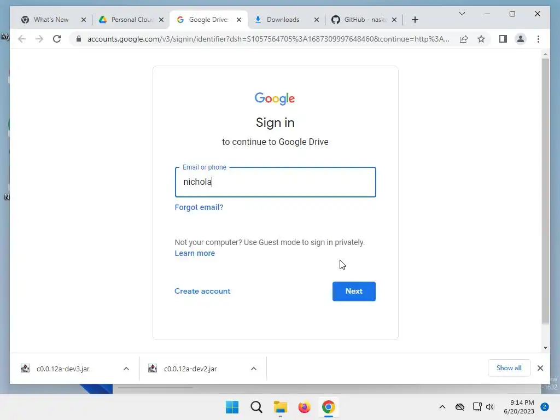Viewport: 560px width, 420px height.
Task: Select the Google Drive sign-in tab
Action: point(208,20)
